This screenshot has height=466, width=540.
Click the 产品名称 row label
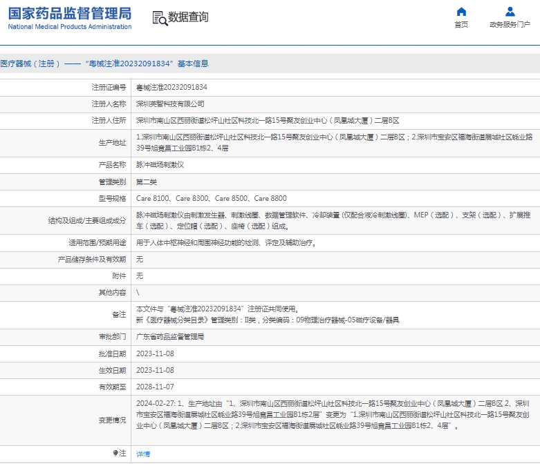point(112,165)
